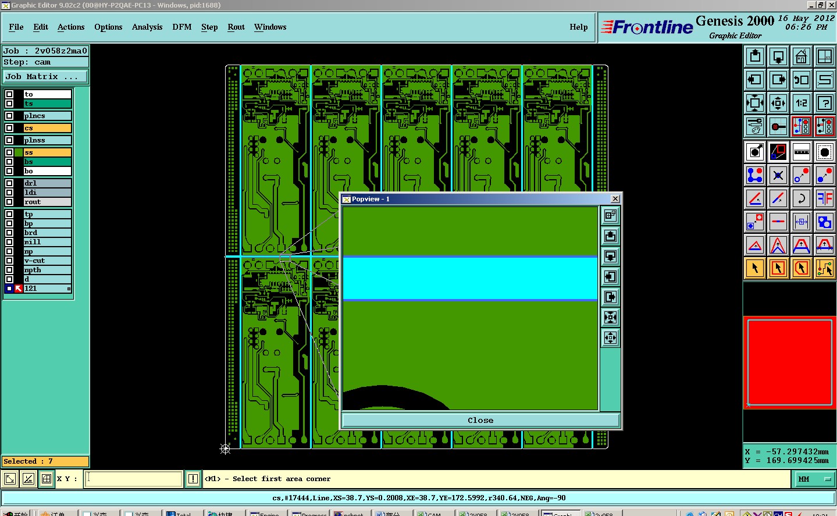Open the Step menu
This screenshot has width=837, height=516.
(x=209, y=27)
